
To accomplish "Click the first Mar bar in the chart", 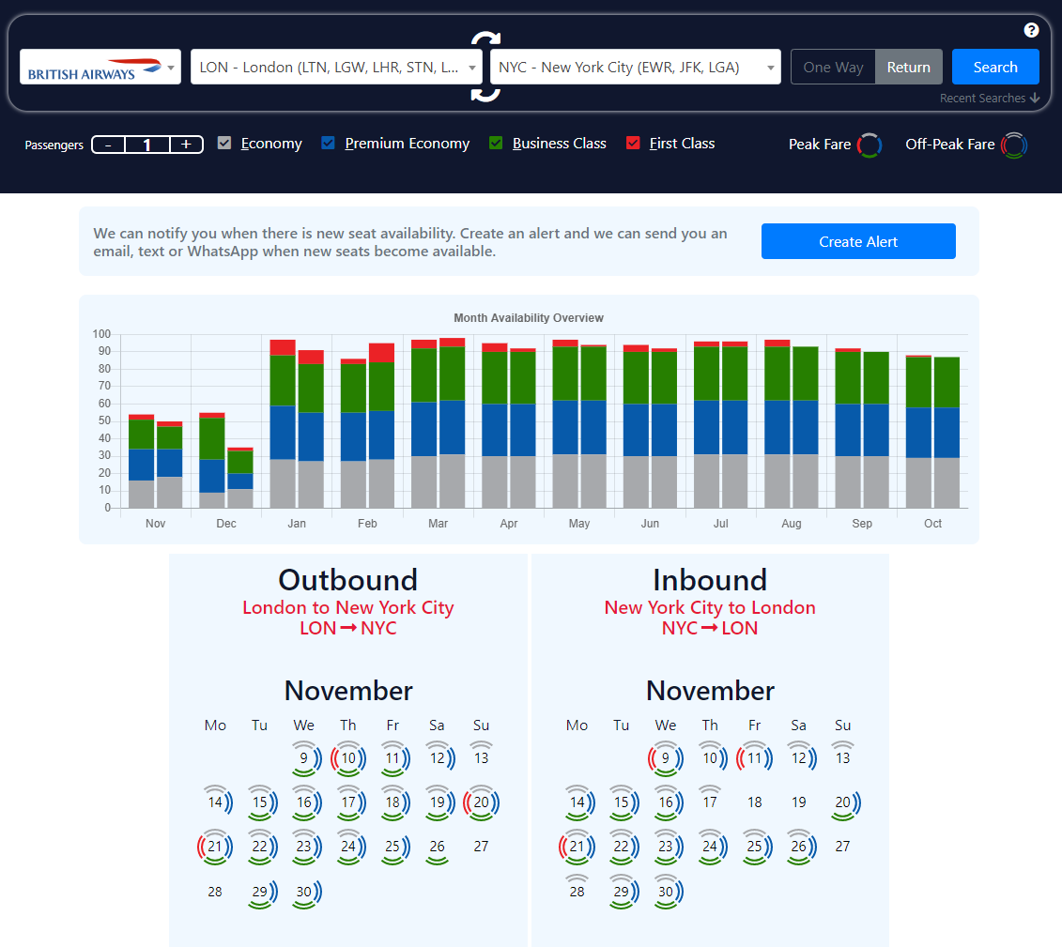I will tap(424, 423).
